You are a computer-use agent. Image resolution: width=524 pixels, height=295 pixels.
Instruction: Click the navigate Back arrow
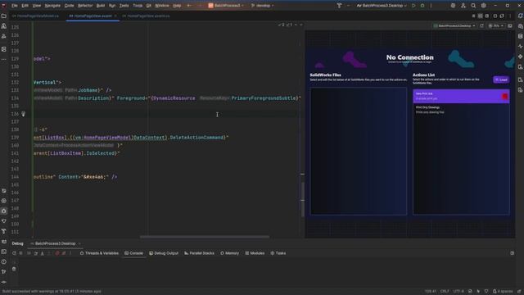pyautogui.click(x=189, y=6)
